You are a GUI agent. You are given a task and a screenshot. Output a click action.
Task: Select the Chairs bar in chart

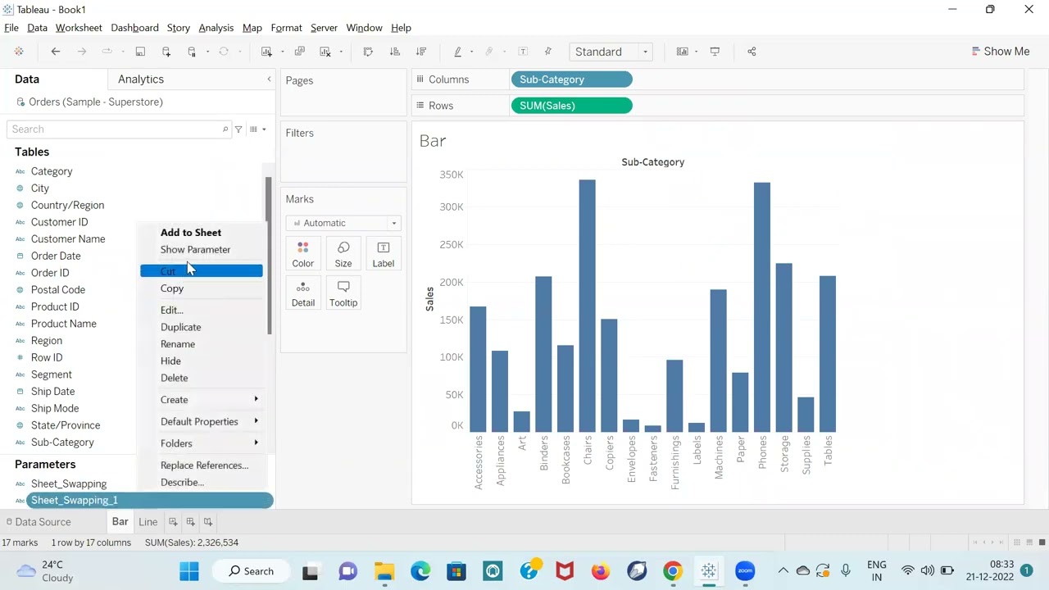pyautogui.click(x=587, y=306)
